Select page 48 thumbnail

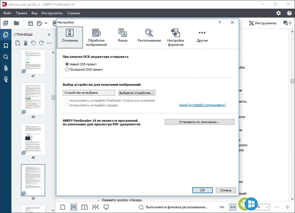coord(33,99)
